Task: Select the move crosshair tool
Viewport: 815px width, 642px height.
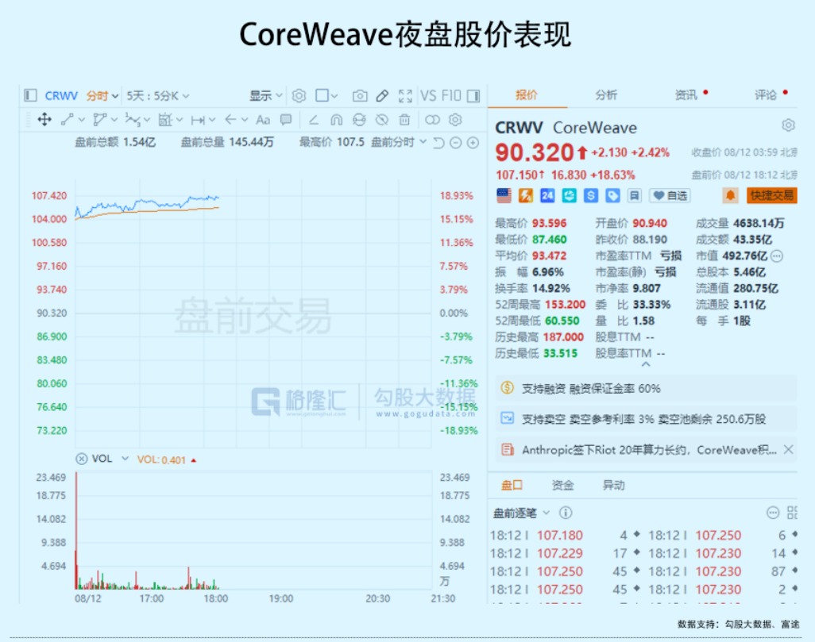Action: (44, 120)
